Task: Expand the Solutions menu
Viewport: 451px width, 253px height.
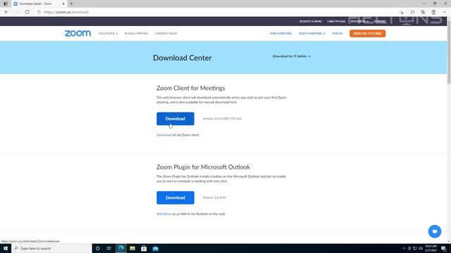Action: 108,34
